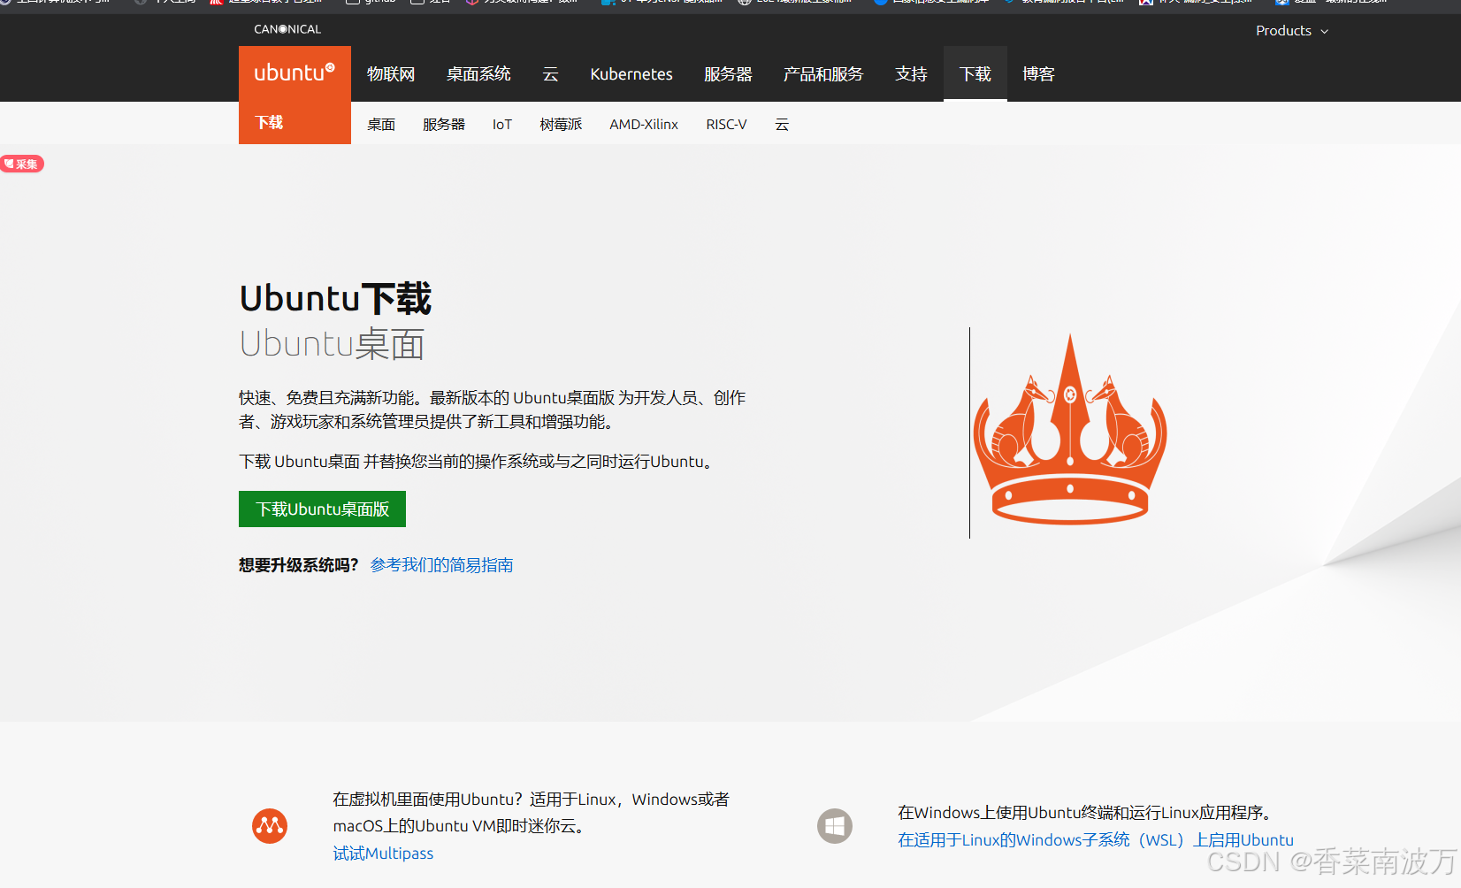This screenshot has width=1461, height=888.
Task: Open the 桌面系统 menu
Action: coord(478,74)
